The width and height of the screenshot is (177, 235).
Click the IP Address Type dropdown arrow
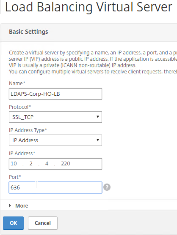click(x=98, y=140)
